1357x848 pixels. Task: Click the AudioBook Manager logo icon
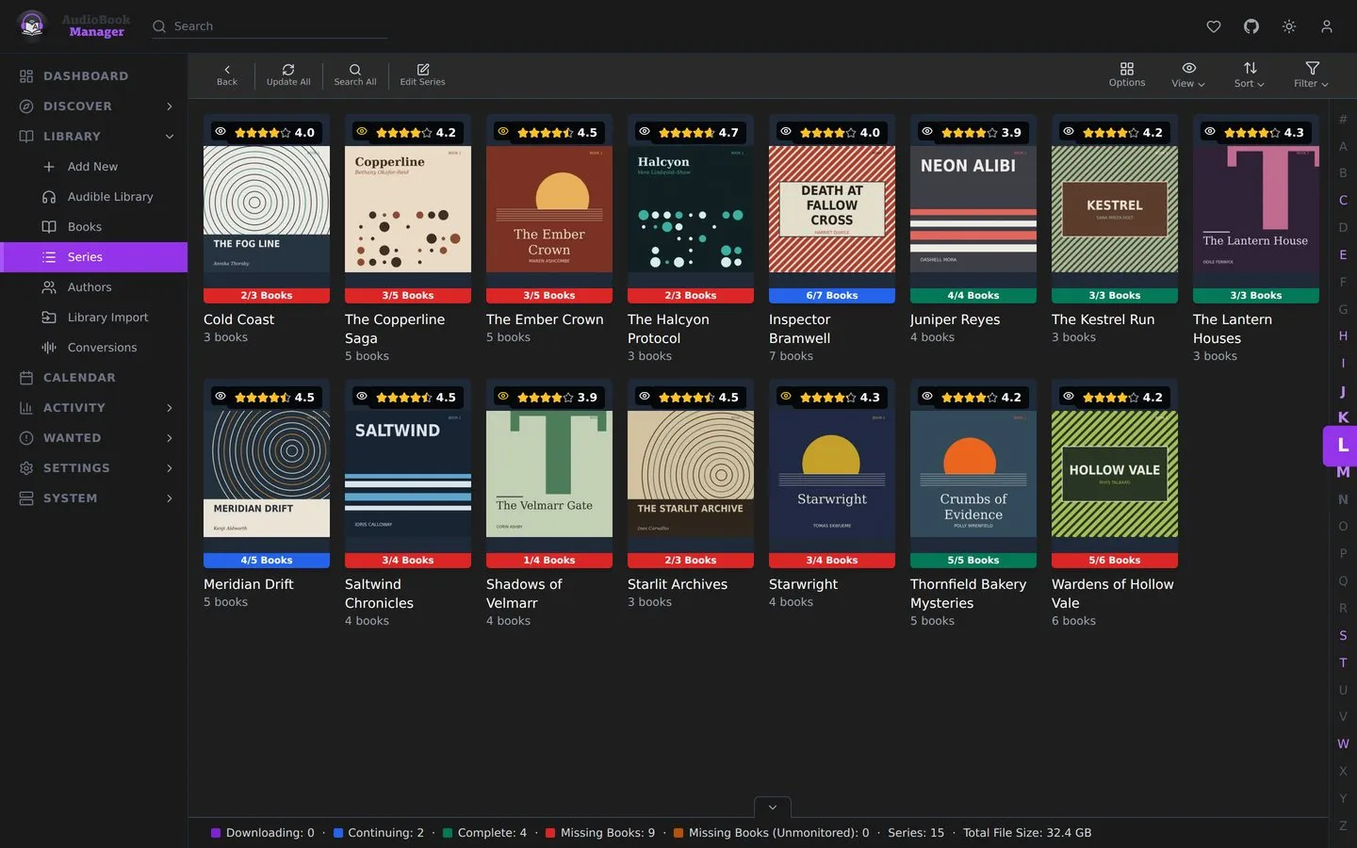pos(32,25)
